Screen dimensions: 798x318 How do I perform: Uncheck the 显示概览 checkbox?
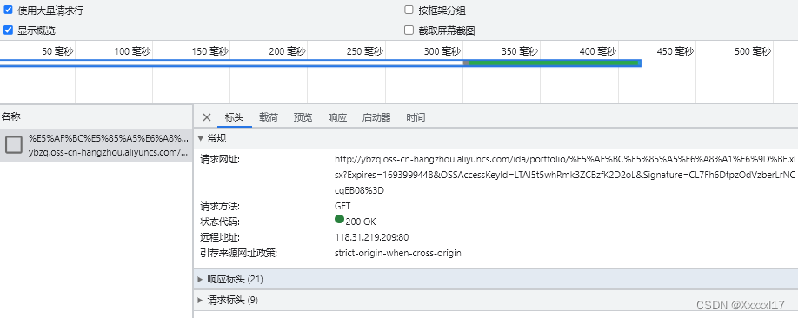8,30
